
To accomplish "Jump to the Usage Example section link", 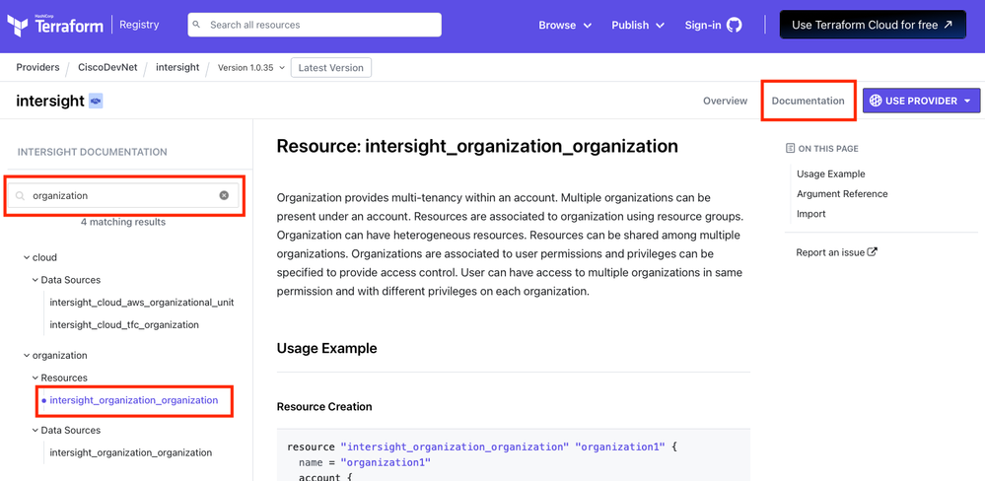I will tap(830, 173).
